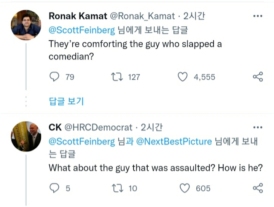Reply to CK's tweet
The image size is (274, 207).
point(56,188)
